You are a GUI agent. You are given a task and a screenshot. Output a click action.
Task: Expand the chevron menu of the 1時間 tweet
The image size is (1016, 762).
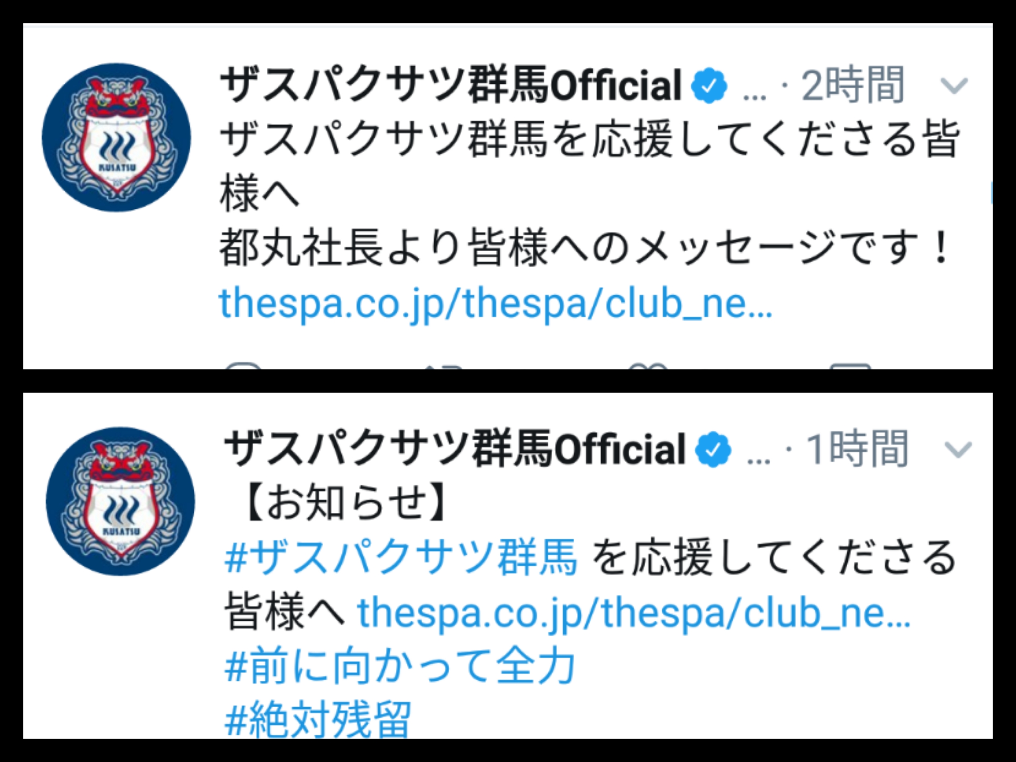(x=958, y=450)
